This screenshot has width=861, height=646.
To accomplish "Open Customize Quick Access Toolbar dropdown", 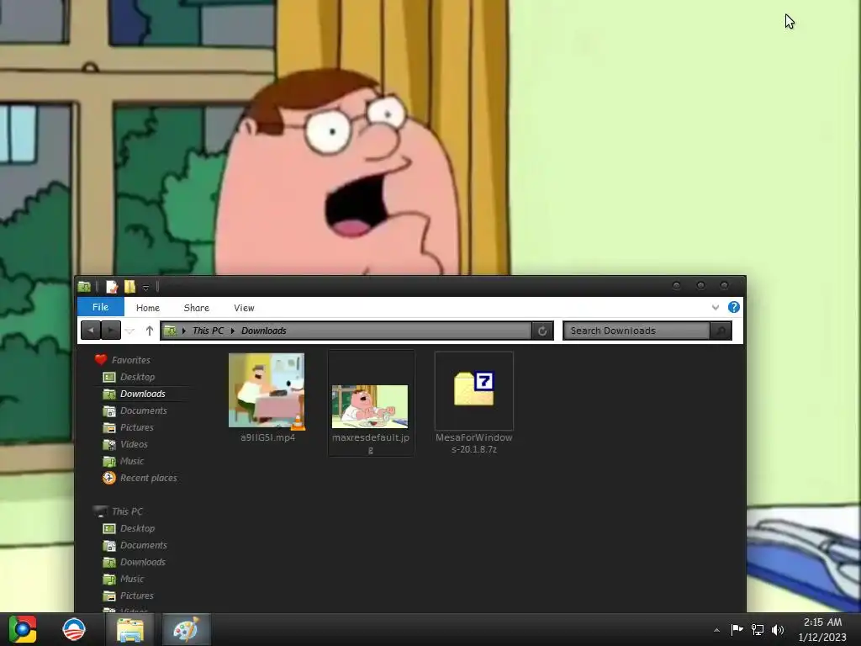I will pos(145,288).
